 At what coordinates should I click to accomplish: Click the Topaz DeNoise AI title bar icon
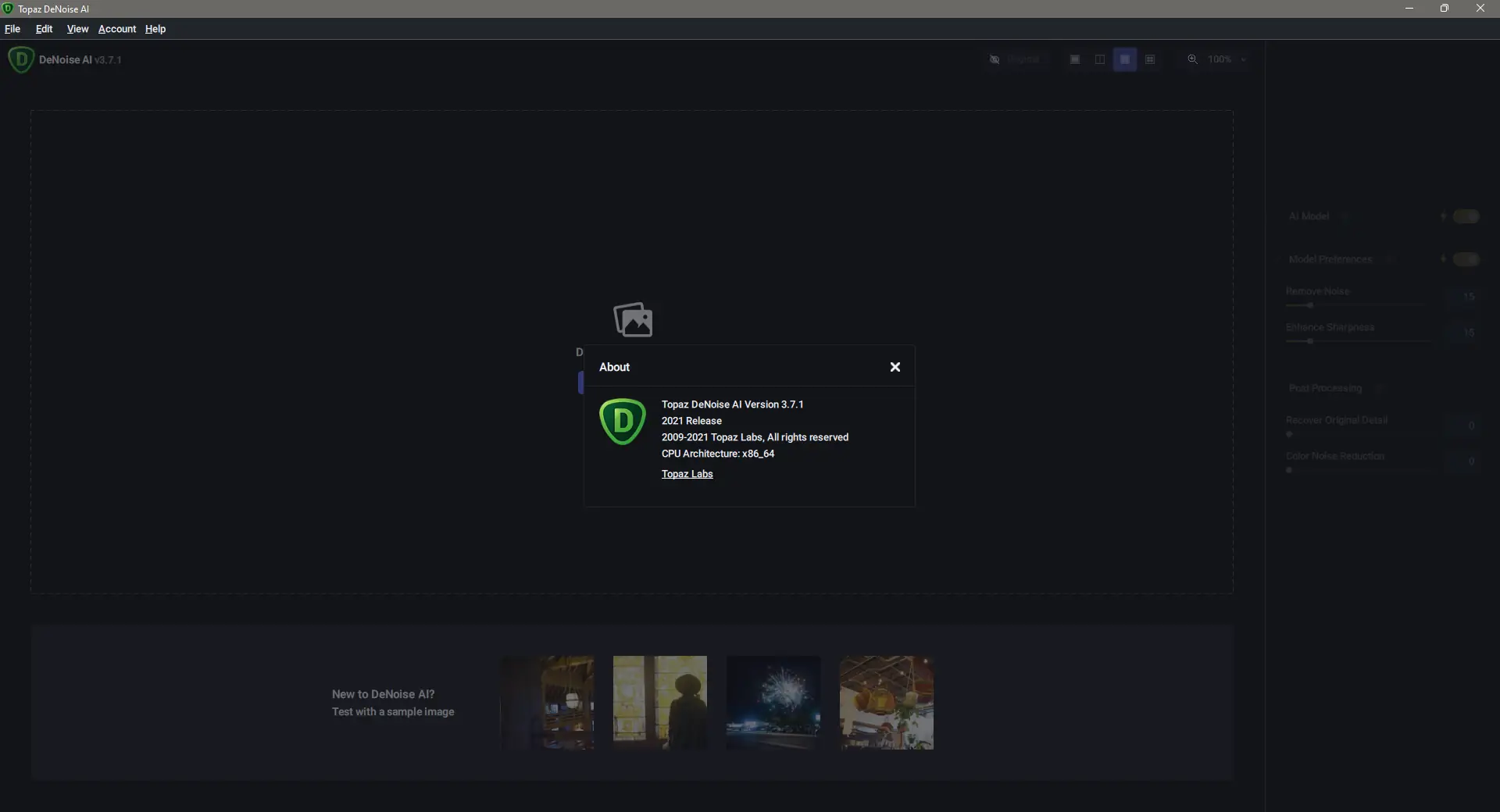[x=8, y=9]
